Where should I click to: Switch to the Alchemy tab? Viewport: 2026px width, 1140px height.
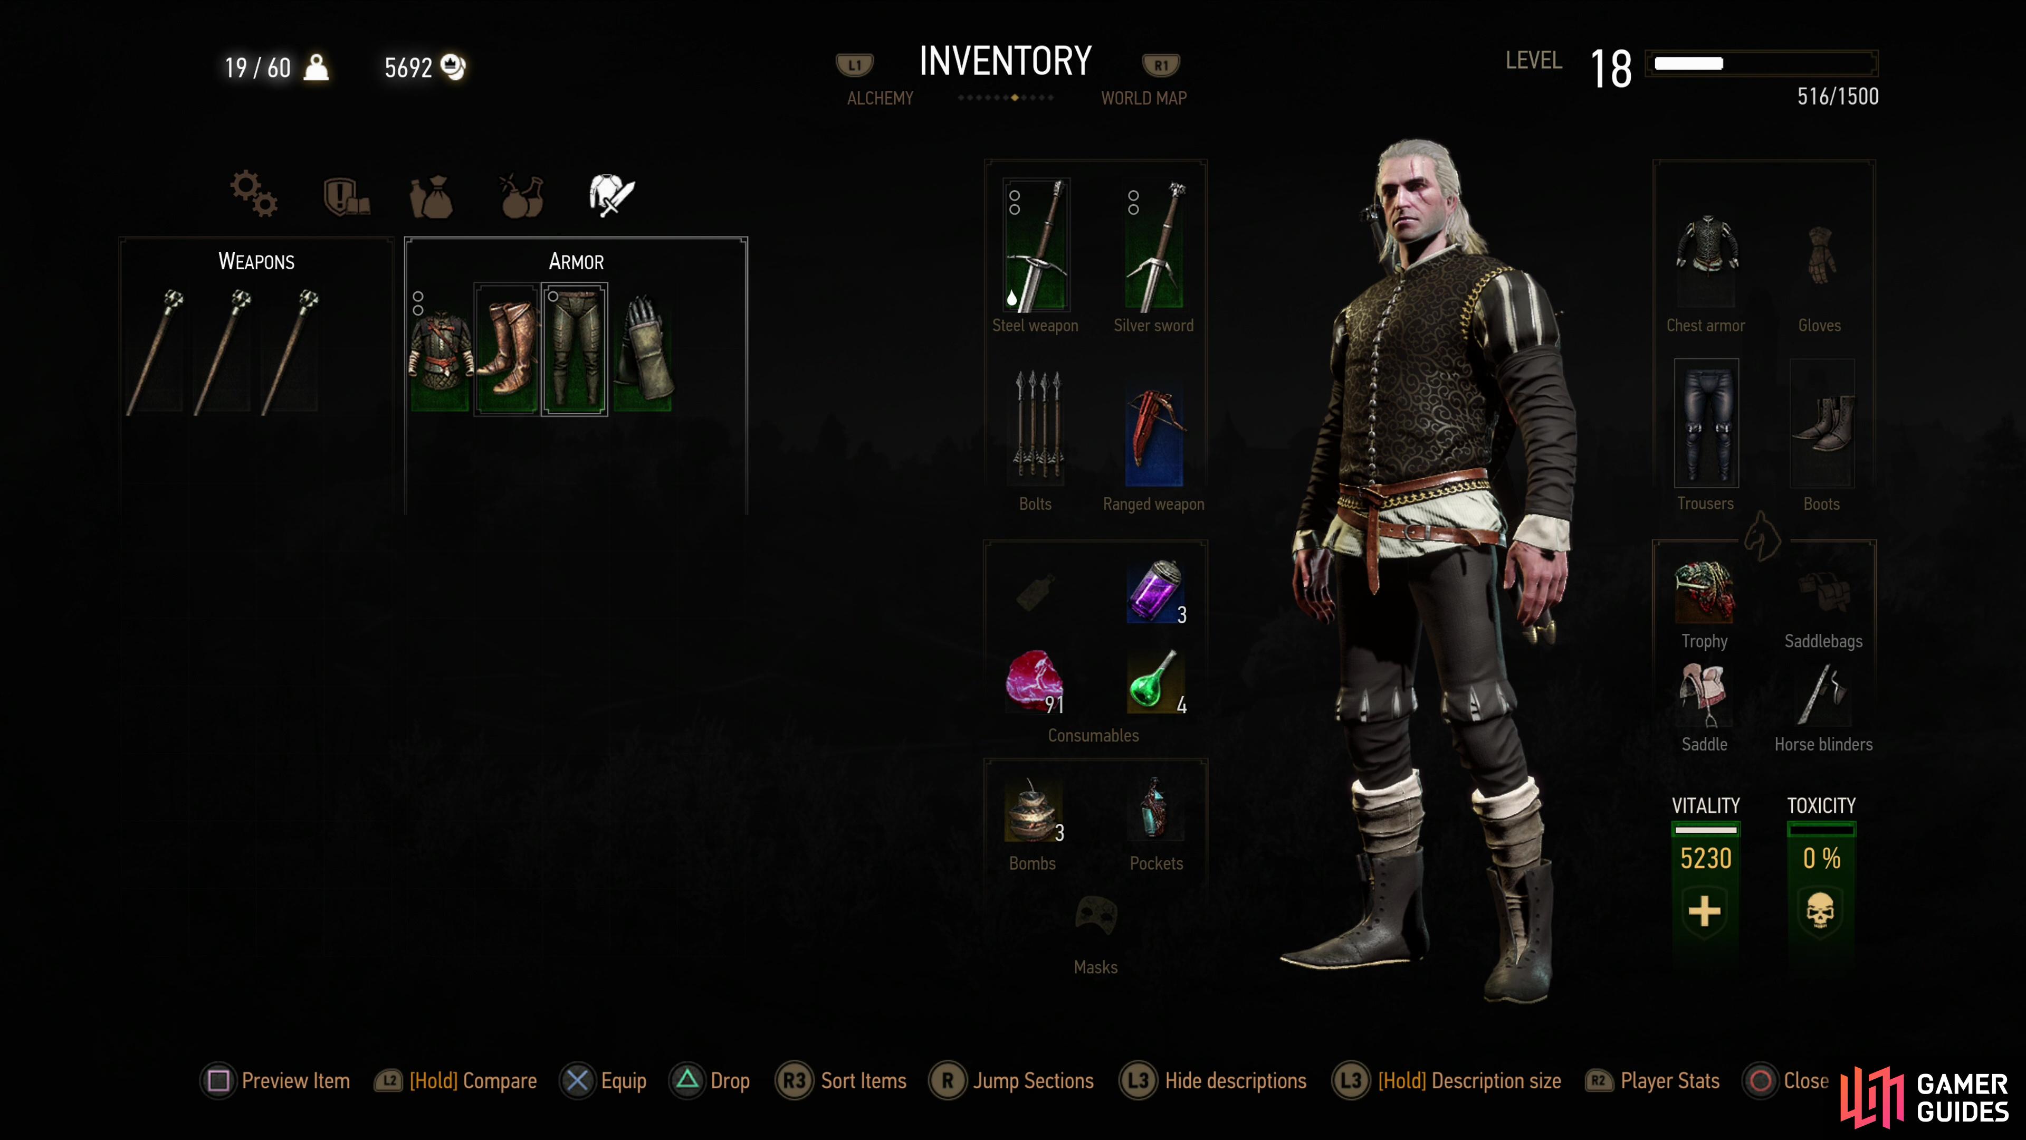880,98
